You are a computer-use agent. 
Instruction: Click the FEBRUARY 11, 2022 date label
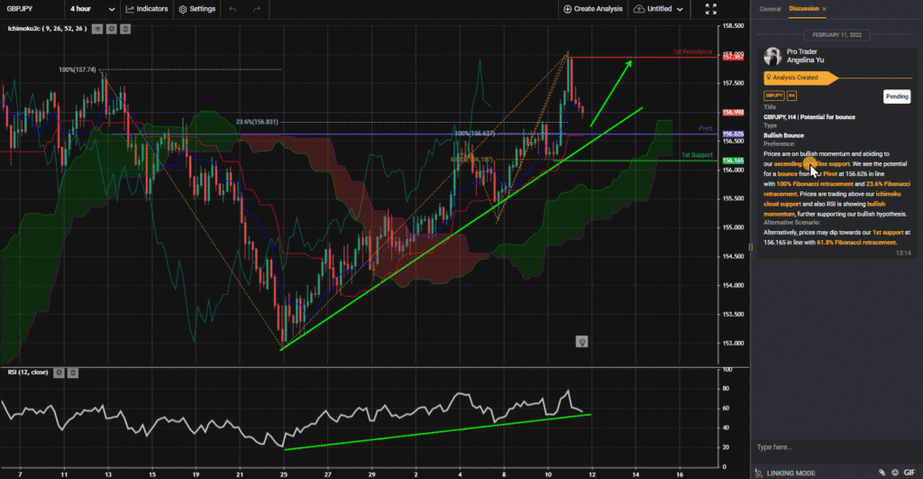pyautogui.click(x=837, y=35)
